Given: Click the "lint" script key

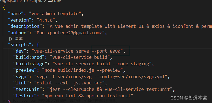Looking at the screenshot, I should coord(21,83).
